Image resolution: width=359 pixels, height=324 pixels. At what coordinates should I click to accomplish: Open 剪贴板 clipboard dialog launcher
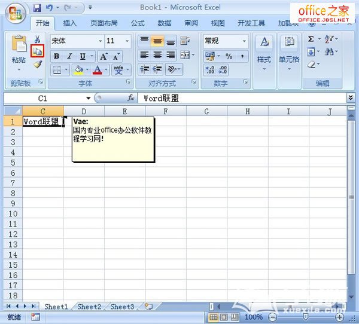[41, 82]
